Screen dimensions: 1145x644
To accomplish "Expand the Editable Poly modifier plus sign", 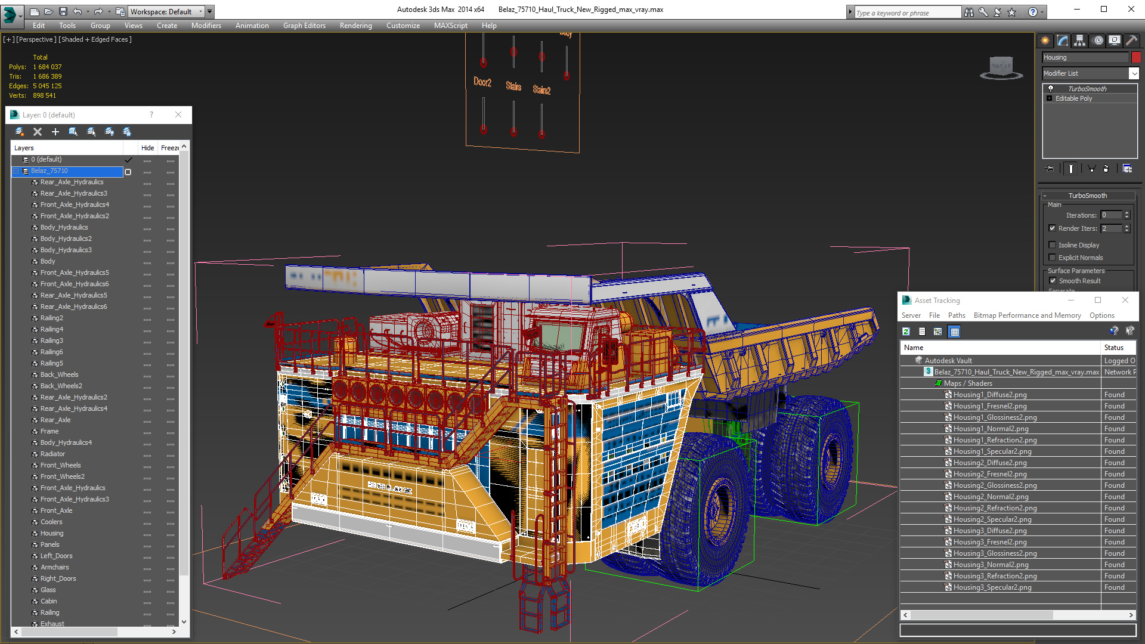I will coord(1050,98).
